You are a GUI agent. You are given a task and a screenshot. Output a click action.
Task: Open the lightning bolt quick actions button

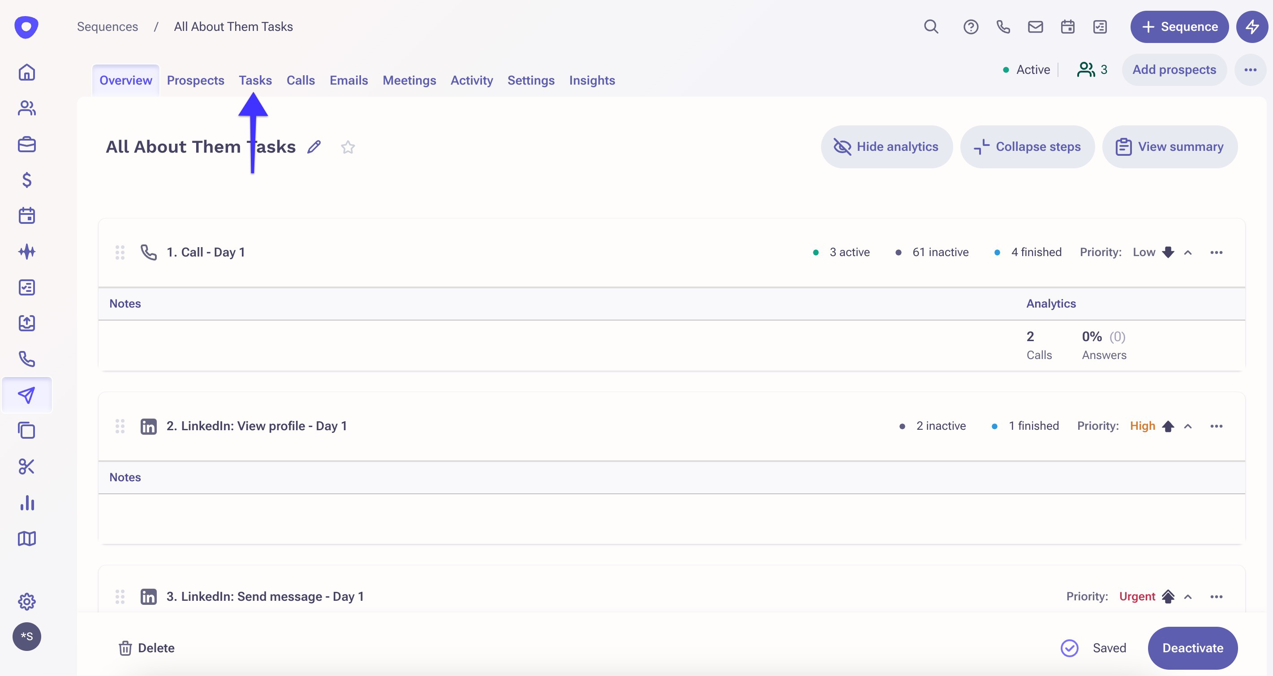coord(1252,27)
